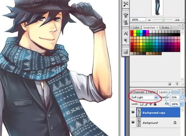
Task: Select the Background layer thumbnail
Action: click(x=139, y=122)
